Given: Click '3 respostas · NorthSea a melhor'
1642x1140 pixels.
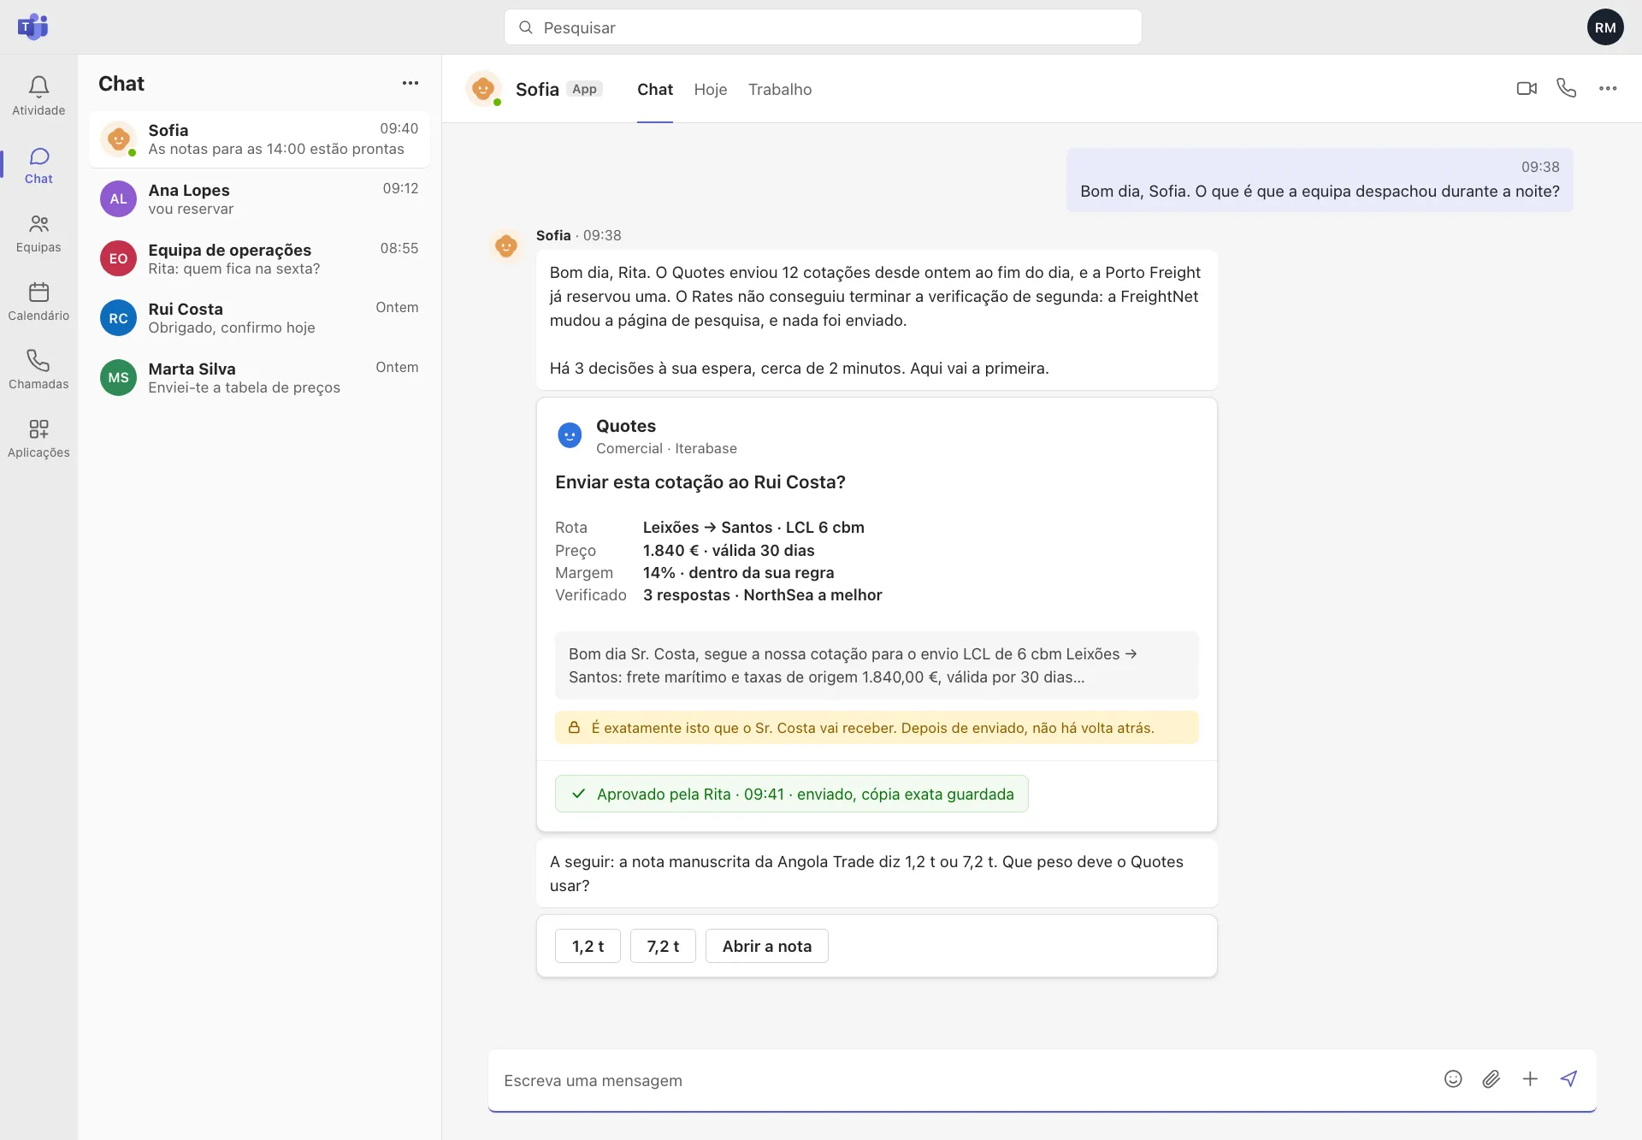Looking at the screenshot, I should pos(762,595).
